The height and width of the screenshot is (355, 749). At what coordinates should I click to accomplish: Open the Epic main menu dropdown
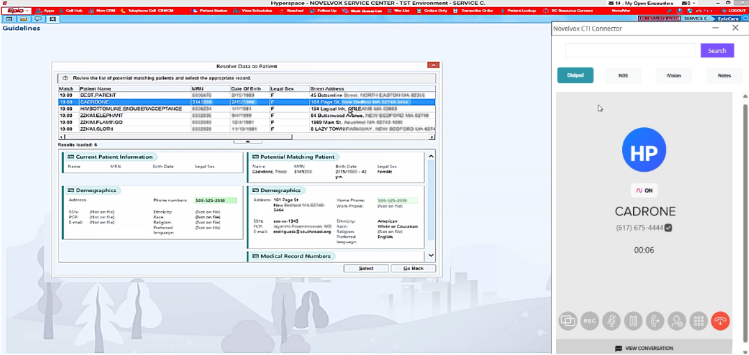click(17, 10)
